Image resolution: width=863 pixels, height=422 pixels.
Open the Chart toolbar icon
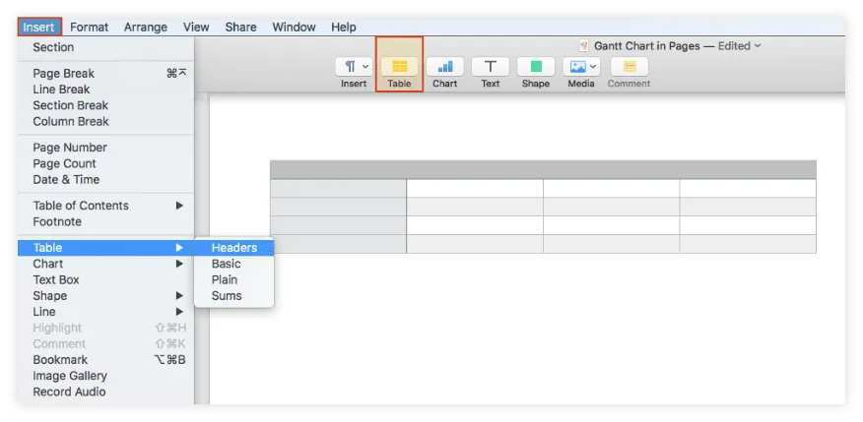(x=444, y=67)
